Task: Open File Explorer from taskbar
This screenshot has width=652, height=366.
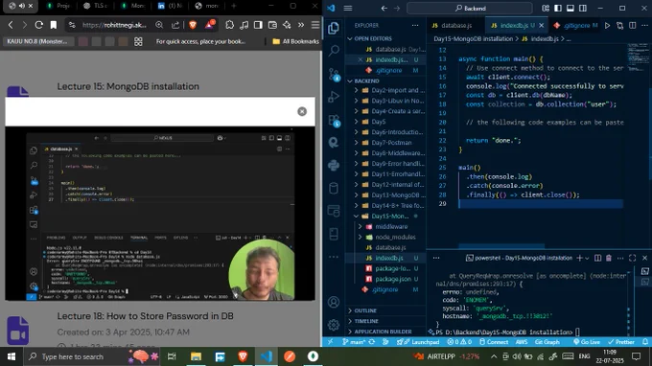Action: coord(196,356)
